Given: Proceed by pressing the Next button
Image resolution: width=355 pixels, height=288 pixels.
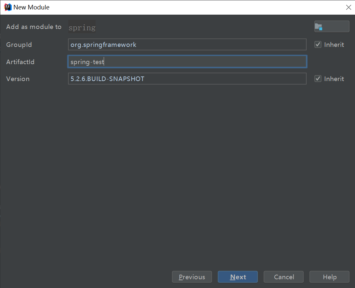Looking at the screenshot, I should pyautogui.click(x=238, y=277).
